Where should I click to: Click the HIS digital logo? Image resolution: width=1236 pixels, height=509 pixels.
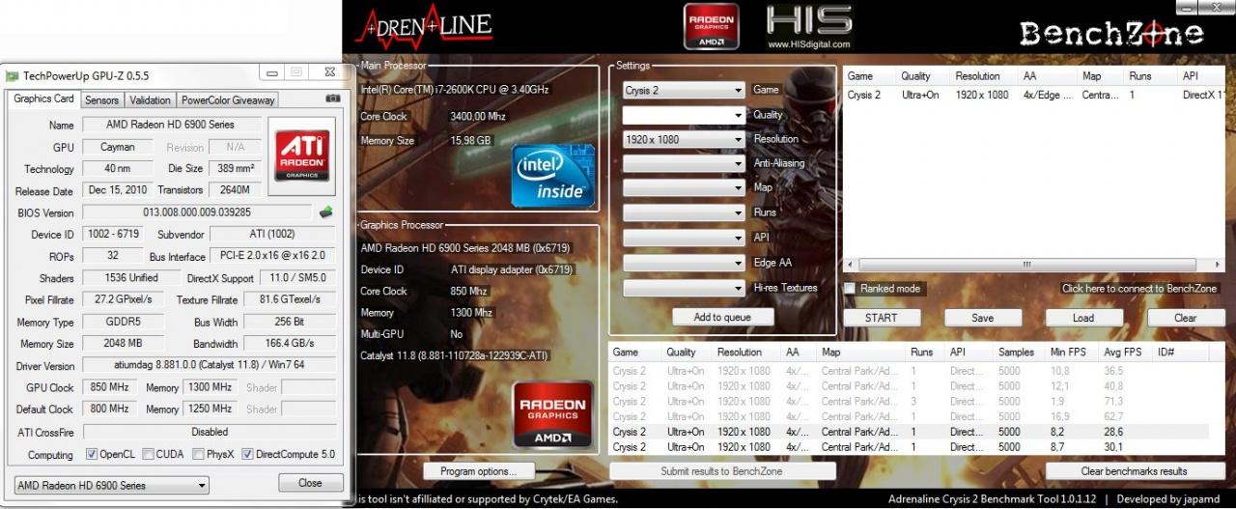click(809, 26)
